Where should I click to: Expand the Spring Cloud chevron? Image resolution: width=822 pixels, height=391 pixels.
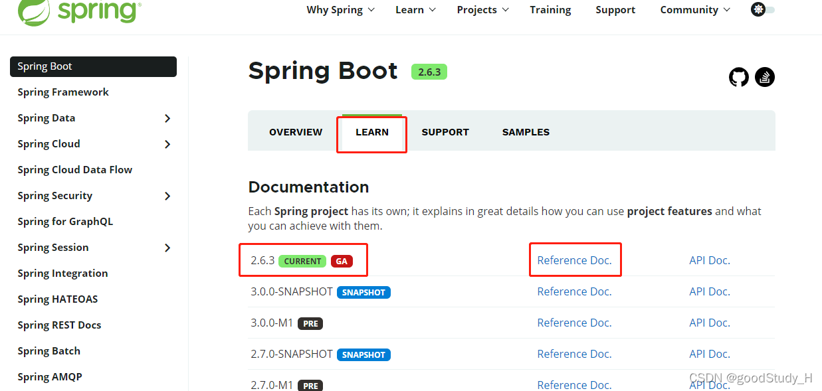tap(167, 144)
